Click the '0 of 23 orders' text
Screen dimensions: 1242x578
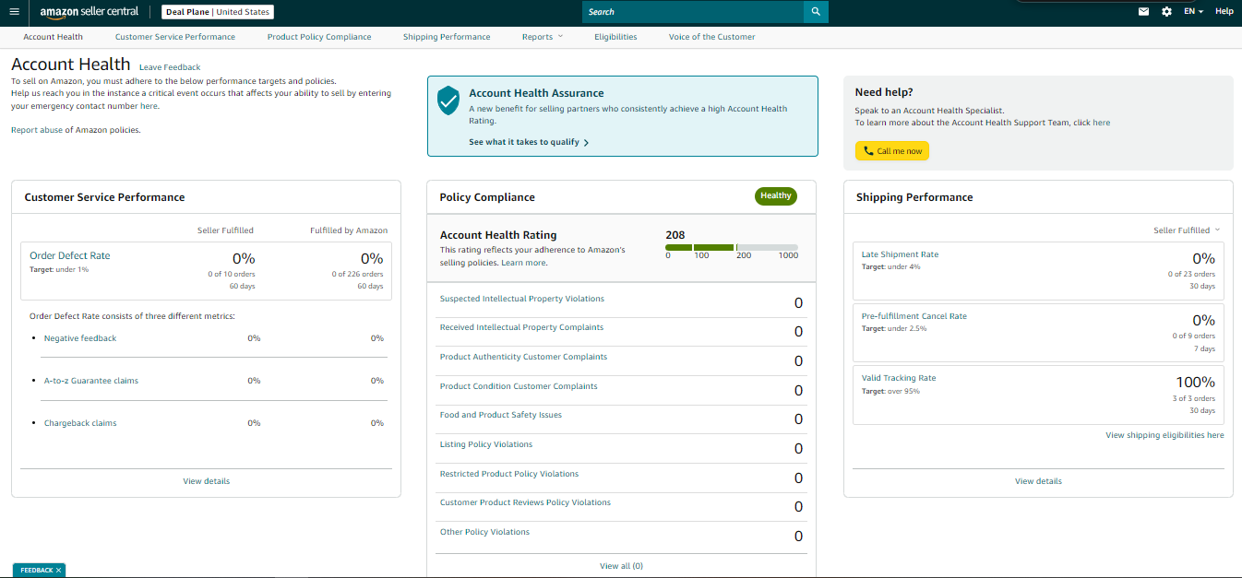tap(1191, 275)
